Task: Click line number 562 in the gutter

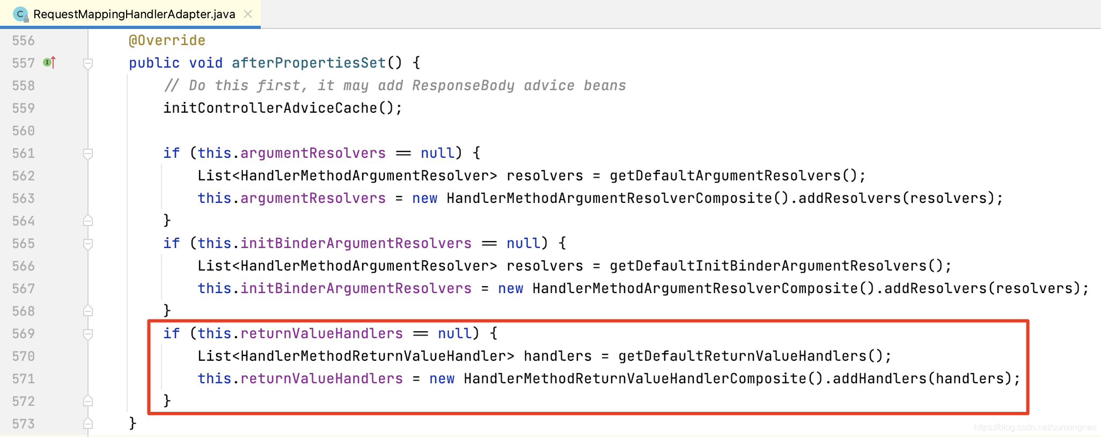Action: [24, 176]
